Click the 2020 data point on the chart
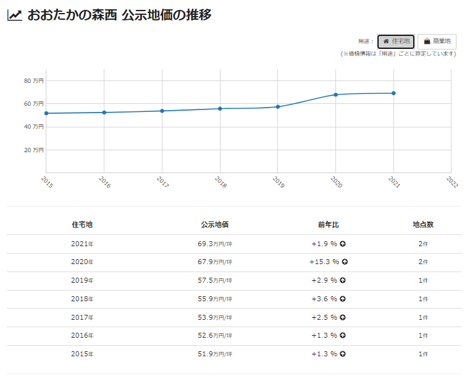Image resolution: width=475 pixels, height=381 pixels. tap(335, 95)
